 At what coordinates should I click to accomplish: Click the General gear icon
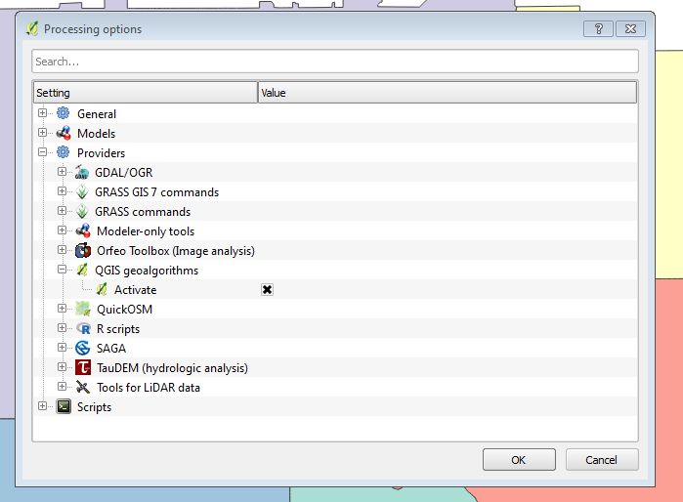click(64, 113)
